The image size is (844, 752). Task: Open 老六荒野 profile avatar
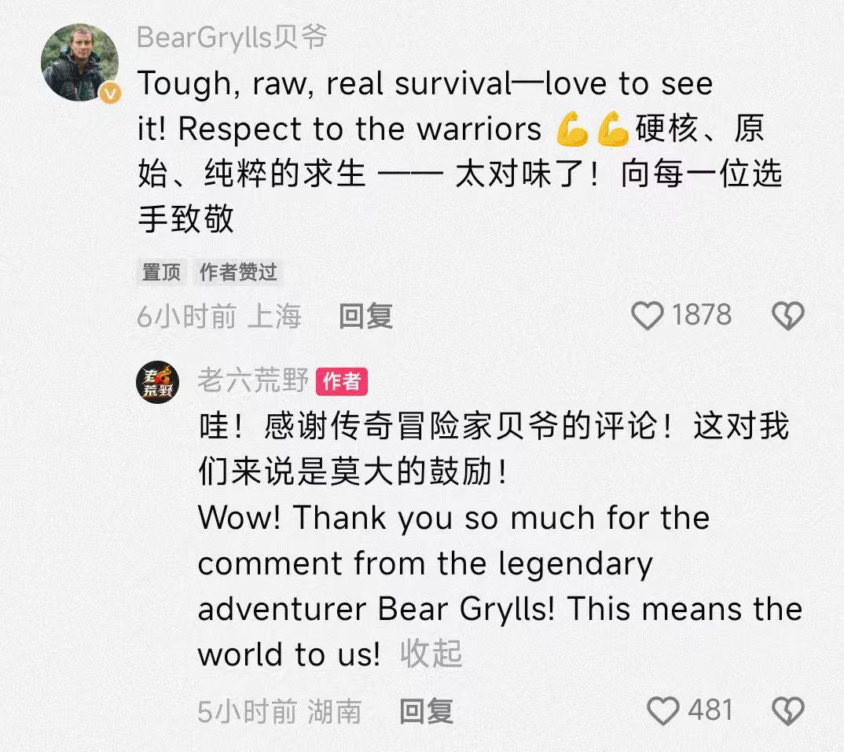point(157,382)
